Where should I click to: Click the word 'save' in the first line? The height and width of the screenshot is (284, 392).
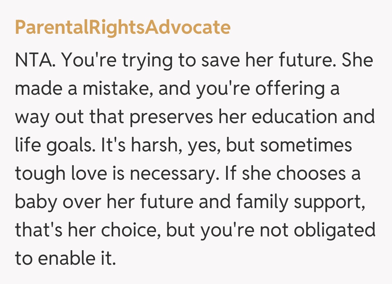point(219,60)
